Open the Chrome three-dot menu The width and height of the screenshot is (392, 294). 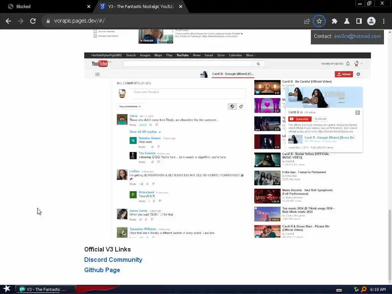[x=384, y=21]
